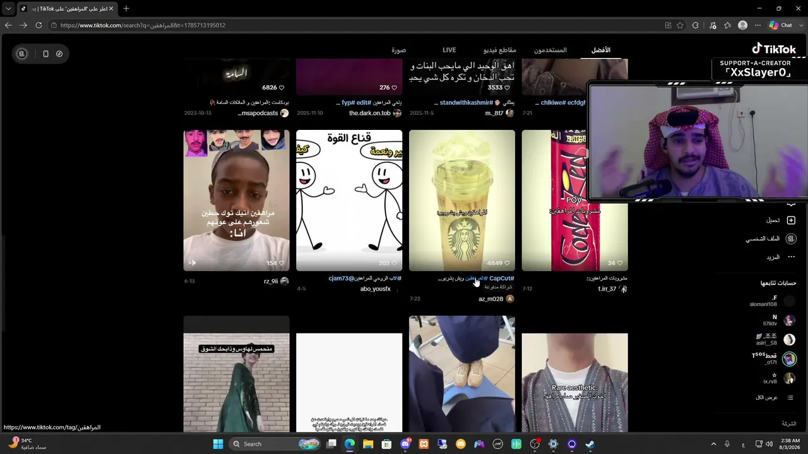Viewport: 808px width, 454px height.
Task: Open Task View on the taskbar
Action: coord(331,444)
